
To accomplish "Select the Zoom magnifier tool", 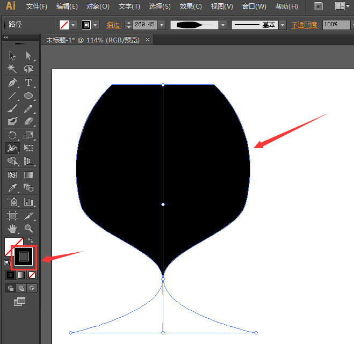I will click(28, 229).
